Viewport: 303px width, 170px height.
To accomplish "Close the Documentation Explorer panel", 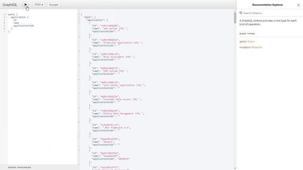I will pyautogui.click(x=298, y=5).
